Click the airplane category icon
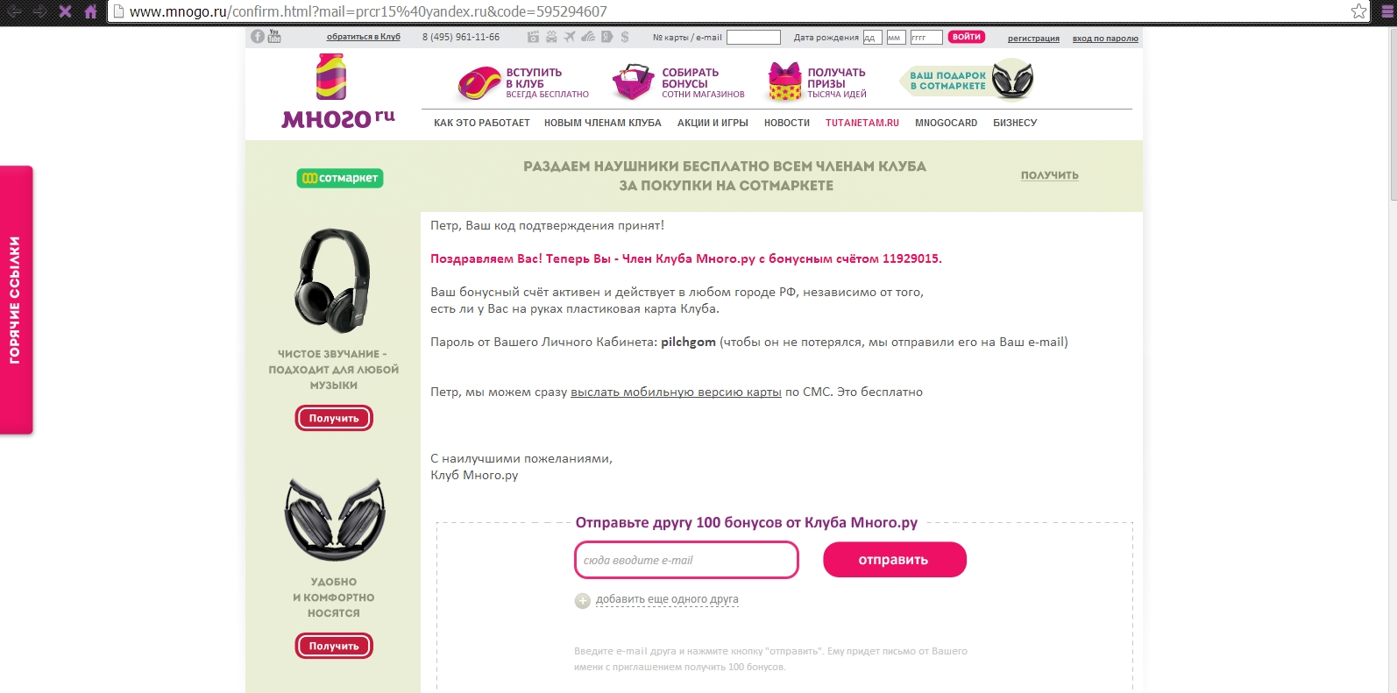 (x=570, y=37)
